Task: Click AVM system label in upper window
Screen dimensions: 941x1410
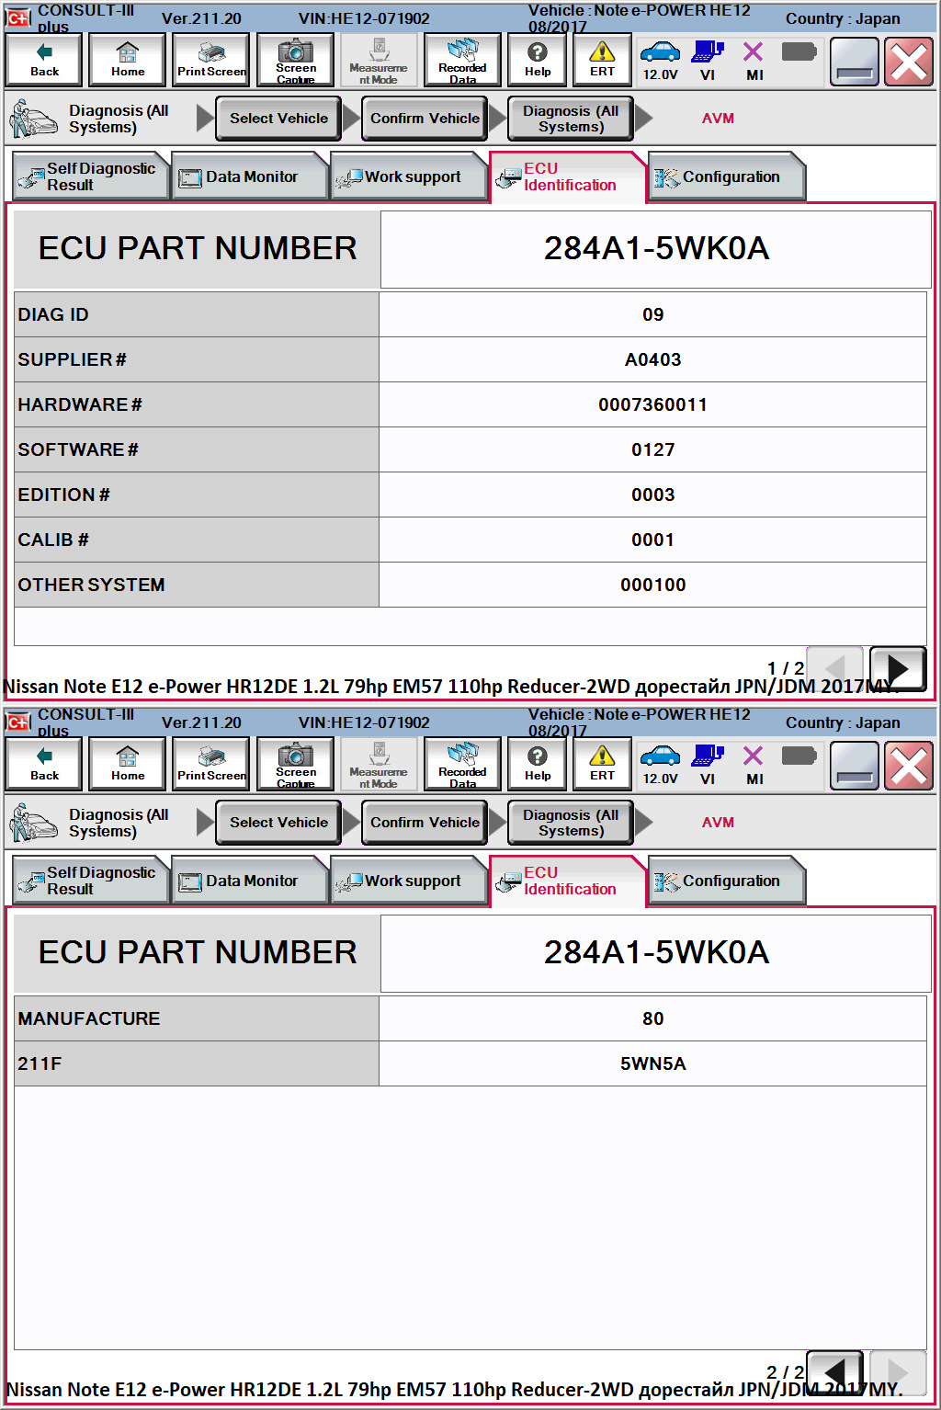Action: 718,119
